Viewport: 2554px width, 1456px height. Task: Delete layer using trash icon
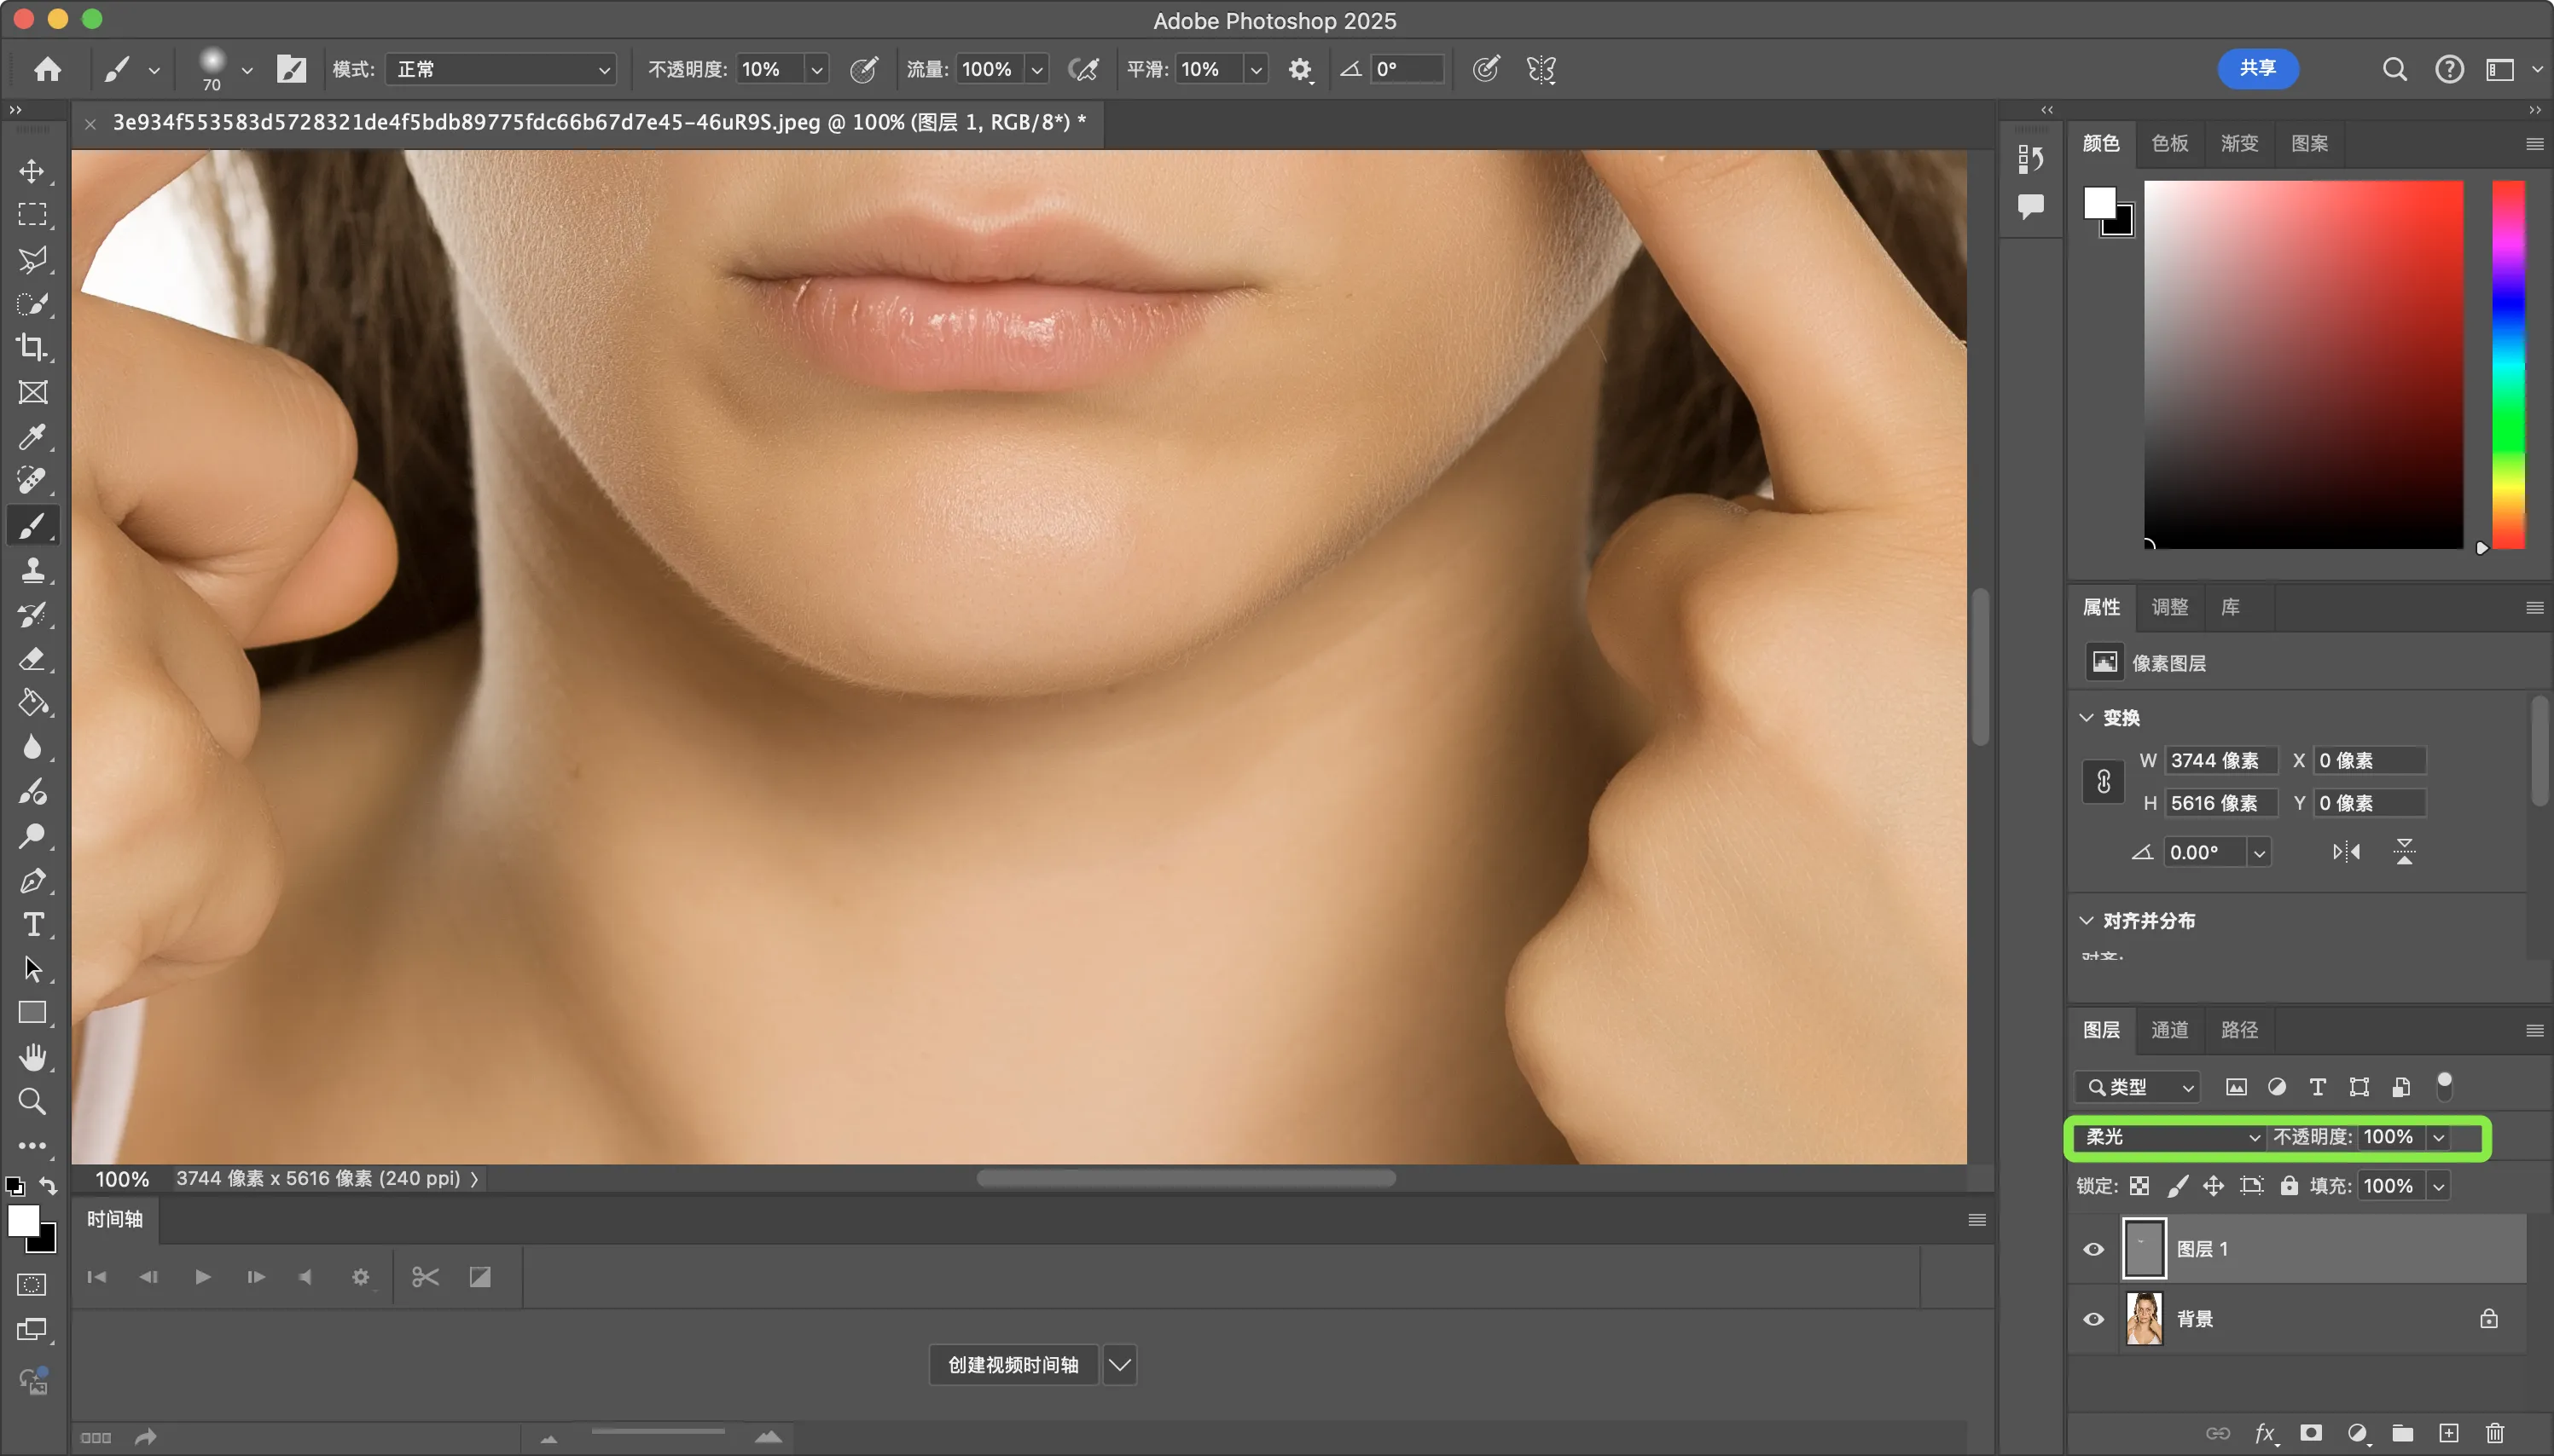[x=2495, y=1433]
